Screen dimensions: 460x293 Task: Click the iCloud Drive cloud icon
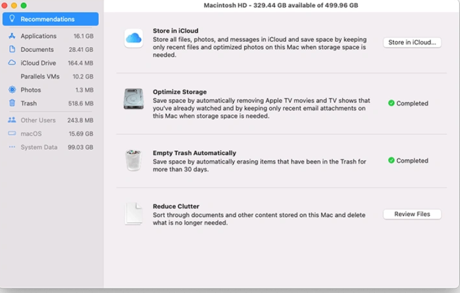tap(12, 62)
